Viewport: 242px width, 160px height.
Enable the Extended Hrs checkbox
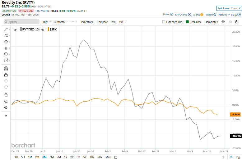click(x=164, y=22)
